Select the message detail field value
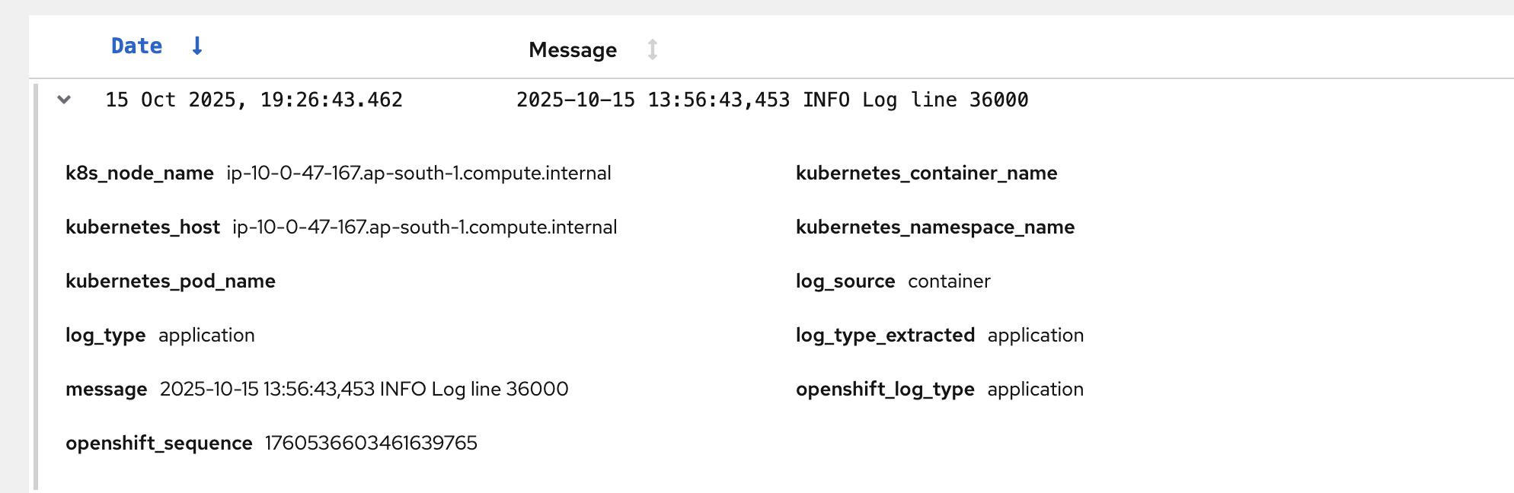The width and height of the screenshot is (1514, 493). coord(364,390)
